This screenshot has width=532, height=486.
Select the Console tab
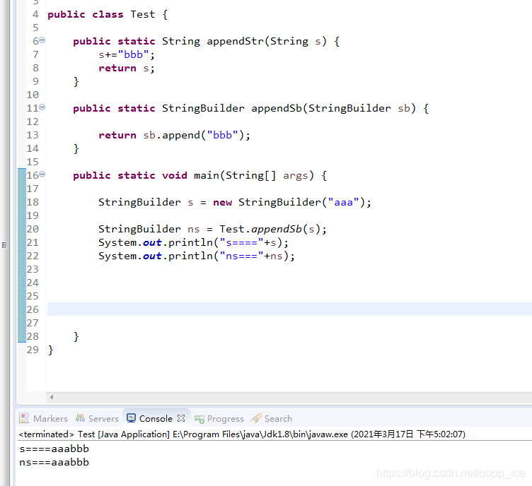pos(156,419)
